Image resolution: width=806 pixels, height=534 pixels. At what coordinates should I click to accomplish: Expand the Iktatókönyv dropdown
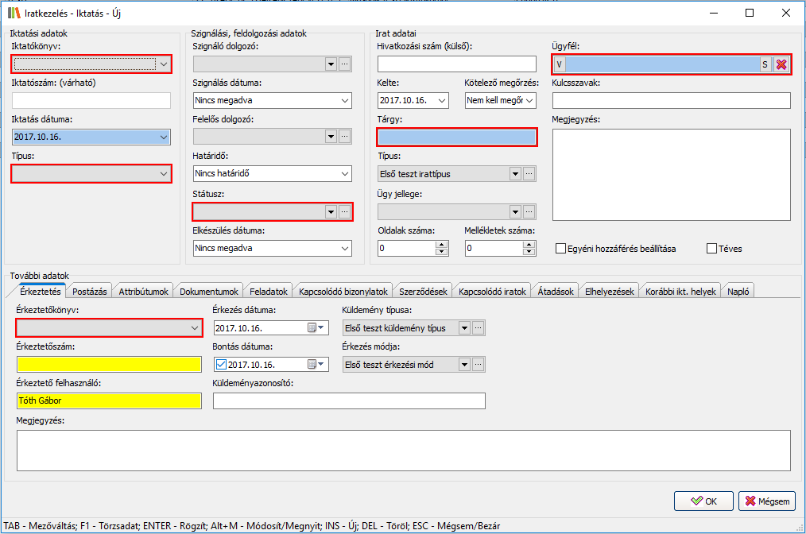click(x=164, y=64)
